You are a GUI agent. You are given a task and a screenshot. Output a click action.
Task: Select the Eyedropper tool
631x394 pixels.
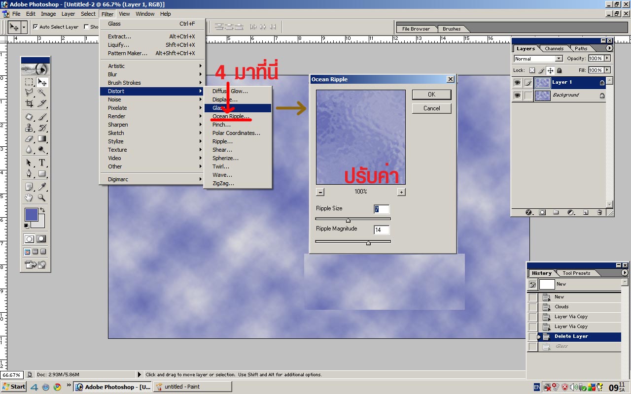click(42, 187)
